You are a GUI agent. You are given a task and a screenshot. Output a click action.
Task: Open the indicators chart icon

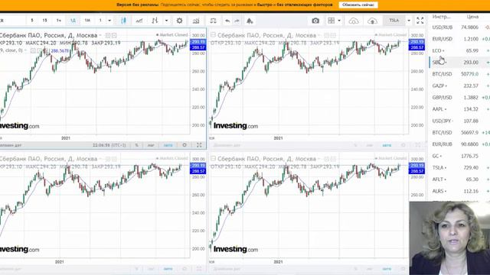[196, 21]
